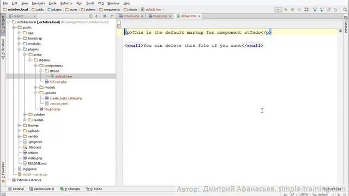Click the VCS update project icon
This screenshot has width=349, height=196.
coord(315,10)
